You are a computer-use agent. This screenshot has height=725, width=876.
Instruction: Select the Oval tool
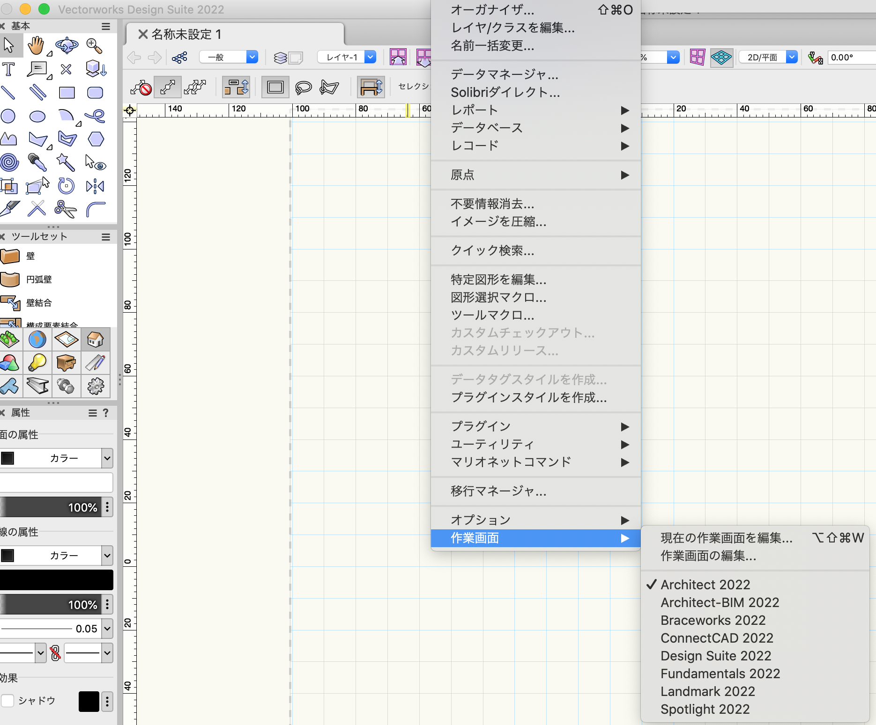[37, 116]
